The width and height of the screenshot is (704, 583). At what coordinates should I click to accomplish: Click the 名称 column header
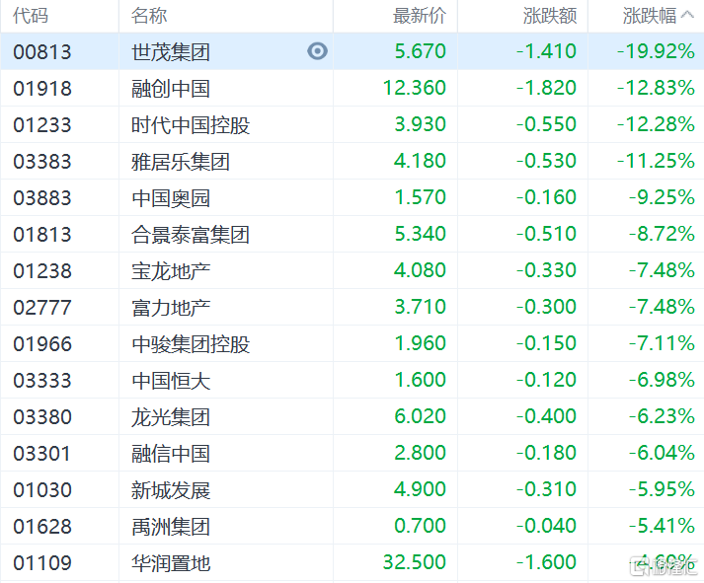click(149, 16)
